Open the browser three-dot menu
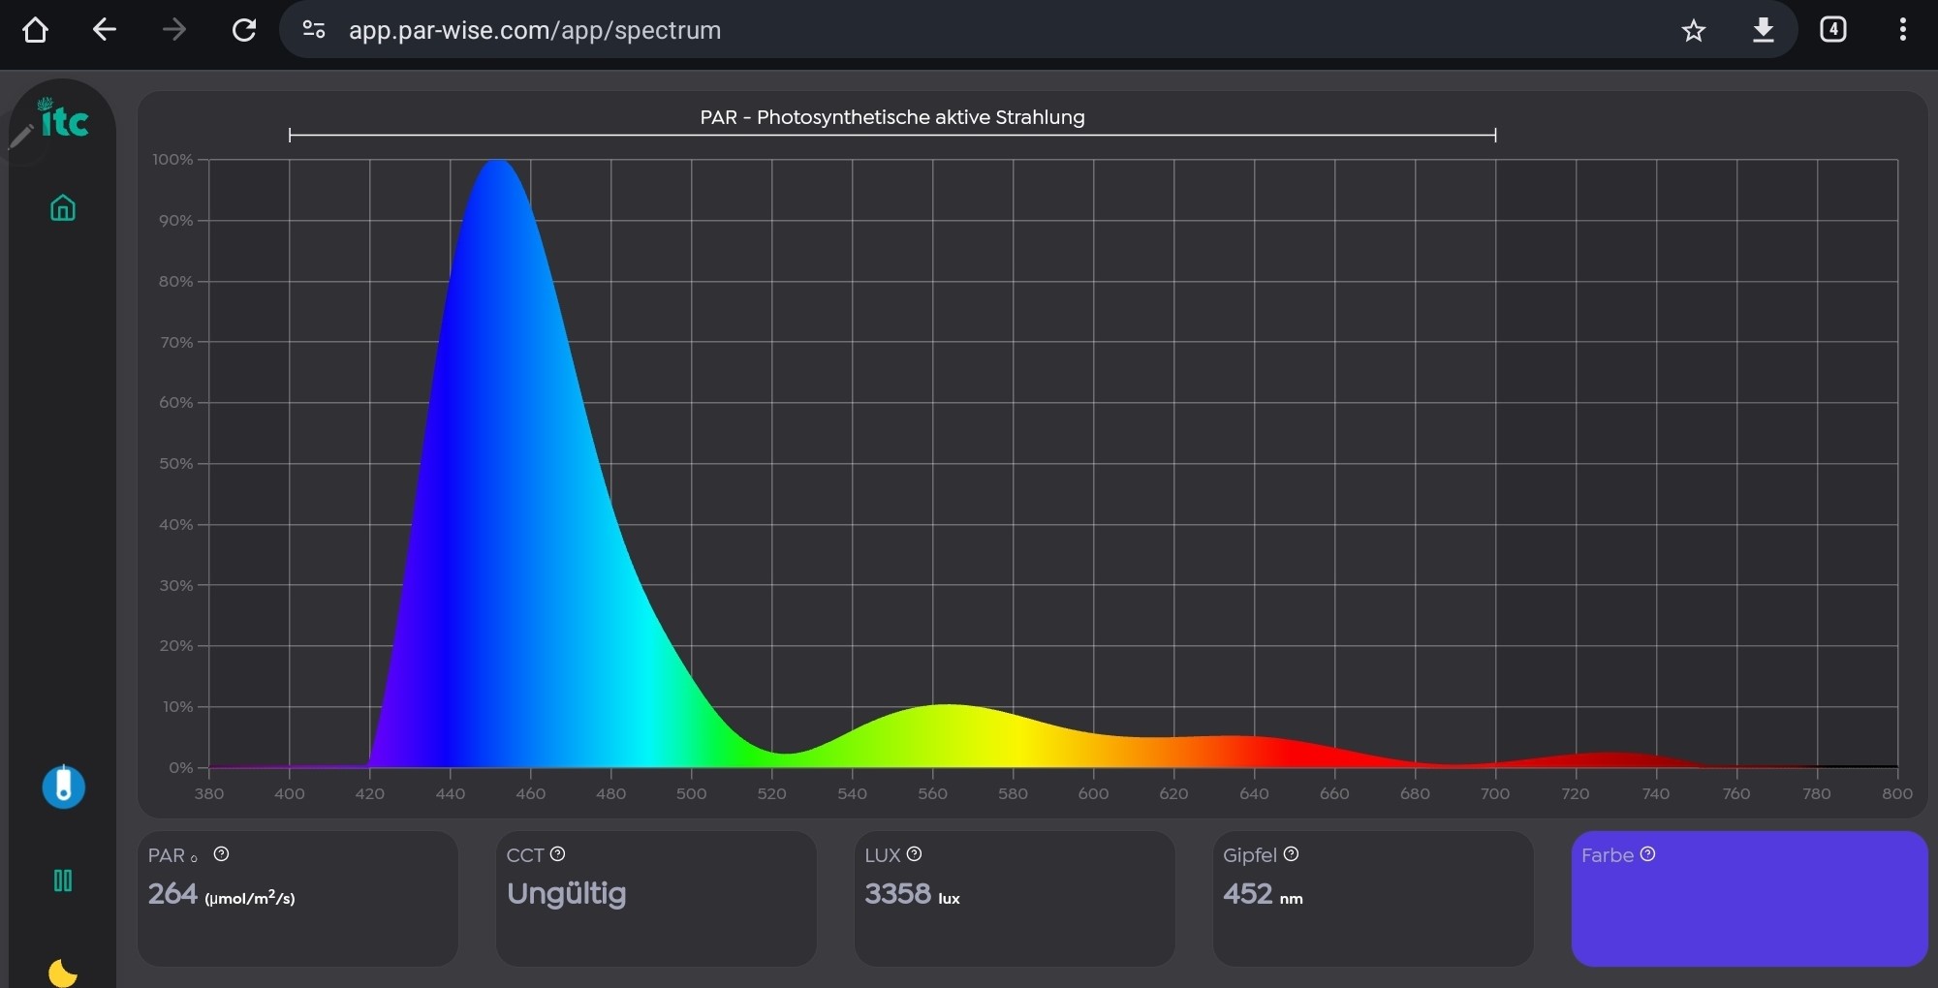This screenshot has height=988, width=1938. 1902,30
